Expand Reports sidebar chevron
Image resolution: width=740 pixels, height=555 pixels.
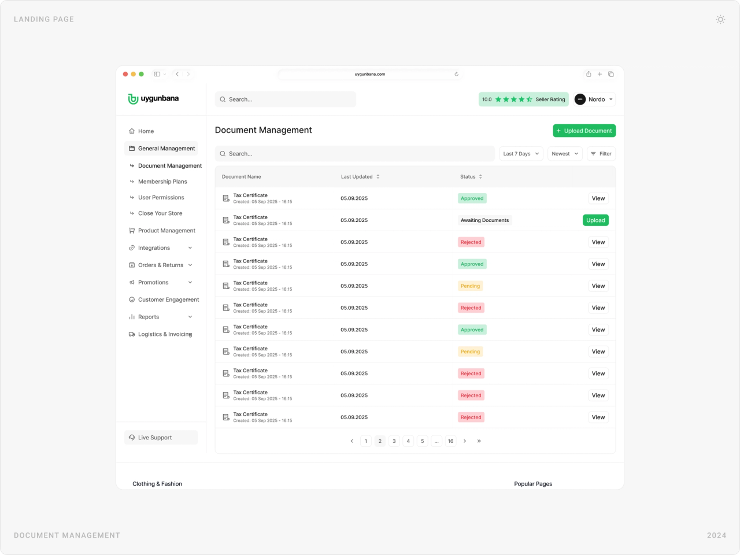click(190, 317)
